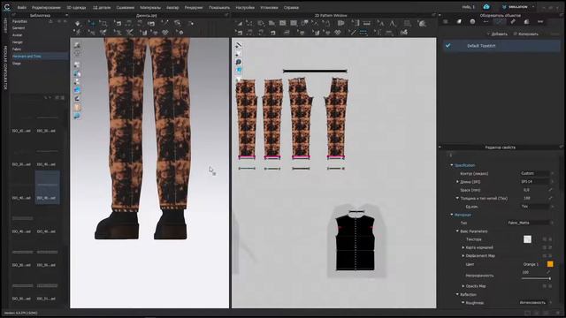The height and width of the screenshot is (318, 566).
Task: Open the Hanger library folder
Action: tap(18, 42)
